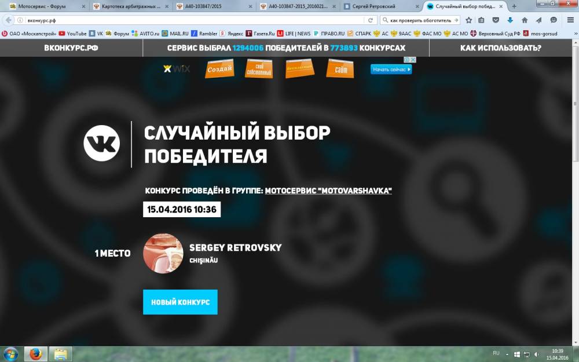Open the YouTube bookmark
Image resolution: width=579 pixels, height=362 pixels.
click(x=72, y=34)
